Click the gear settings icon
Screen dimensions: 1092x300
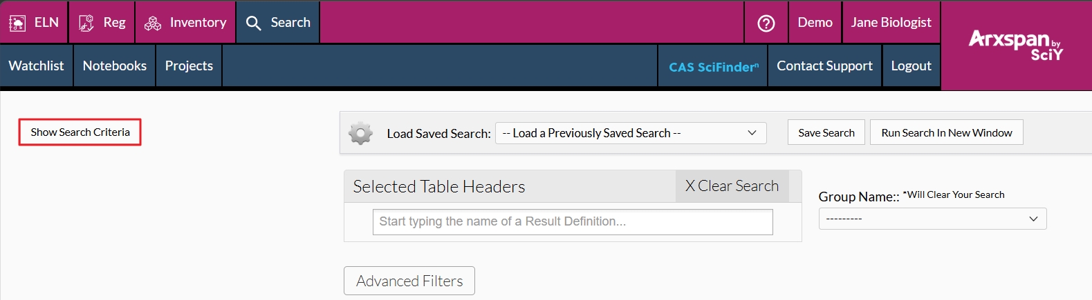pyautogui.click(x=360, y=133)
